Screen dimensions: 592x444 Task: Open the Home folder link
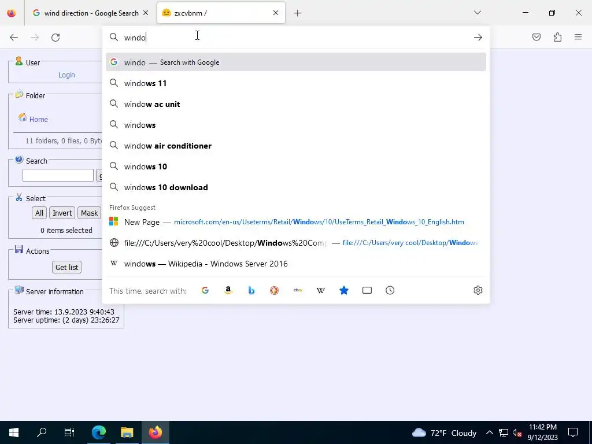coord(39,119)
